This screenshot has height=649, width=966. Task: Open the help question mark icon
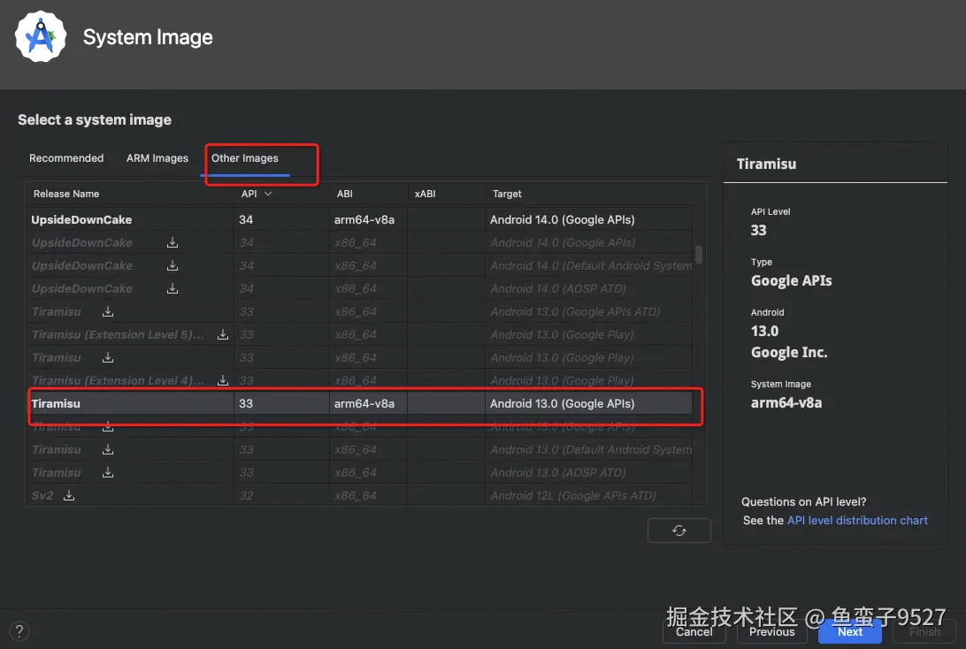pyautogui.click(x=19, y=631)
